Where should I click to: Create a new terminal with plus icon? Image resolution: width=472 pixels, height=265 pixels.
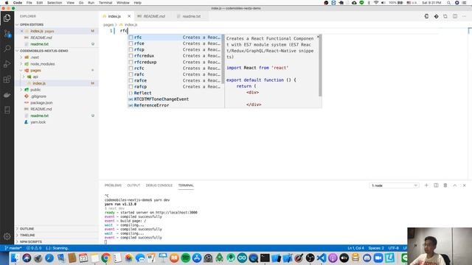point(426,185)
